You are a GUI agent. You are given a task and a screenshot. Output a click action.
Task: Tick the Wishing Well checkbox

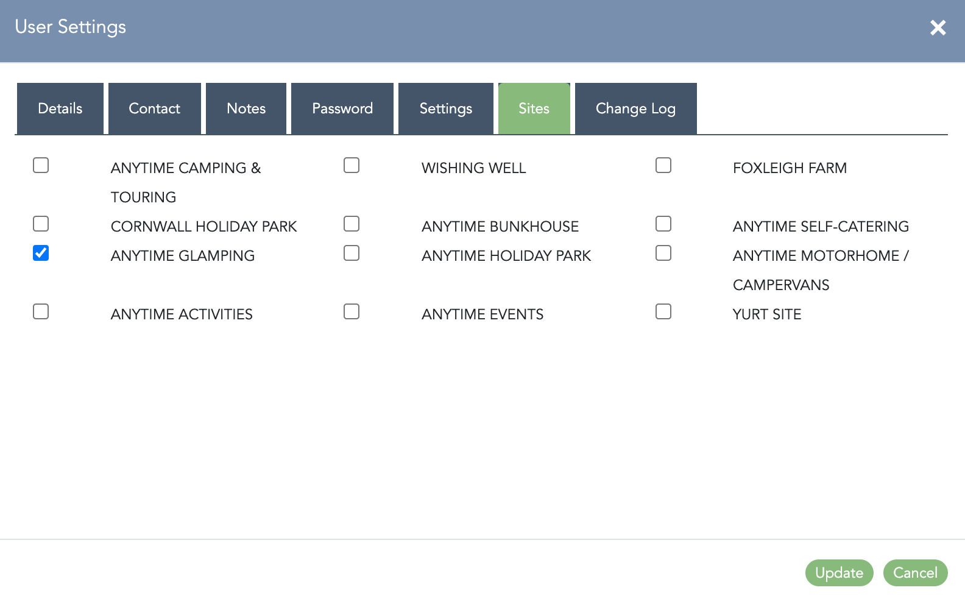tap(352, 165)
